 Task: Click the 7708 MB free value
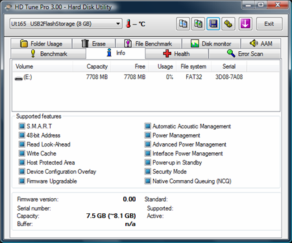[134, 77]
